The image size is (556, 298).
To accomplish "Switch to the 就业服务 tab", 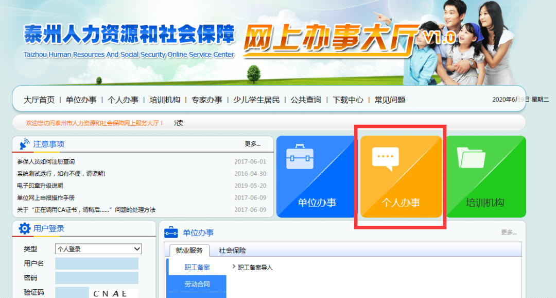I will pyautogui.click(x=189, y=251).
